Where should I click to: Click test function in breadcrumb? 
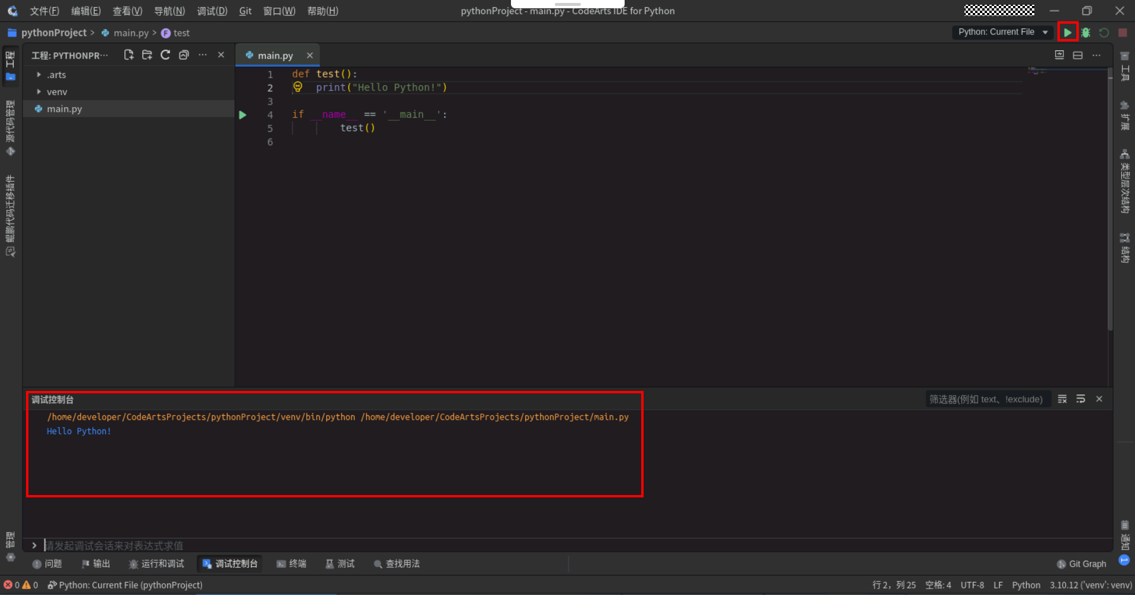point(181,33)
